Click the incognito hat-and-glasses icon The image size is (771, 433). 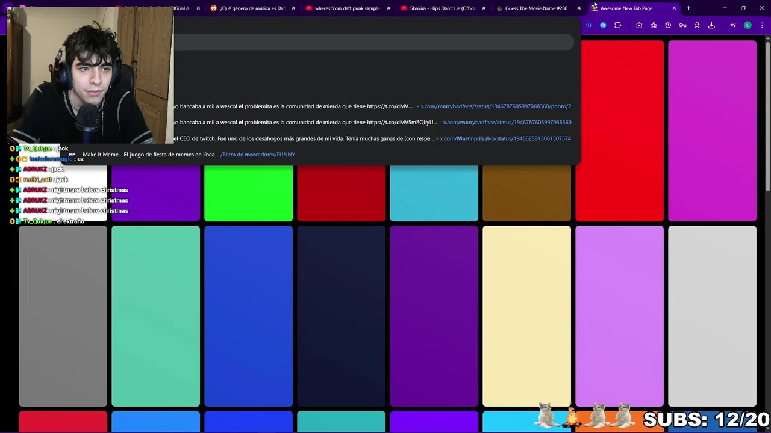(x=697, y=25)
